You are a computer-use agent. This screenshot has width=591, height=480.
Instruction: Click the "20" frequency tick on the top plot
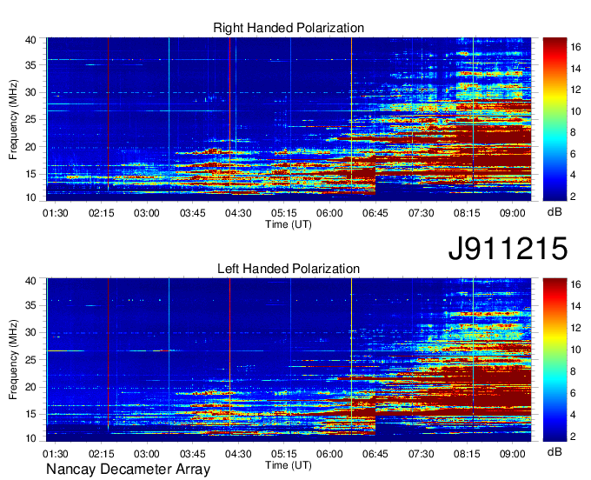[31, 147]
